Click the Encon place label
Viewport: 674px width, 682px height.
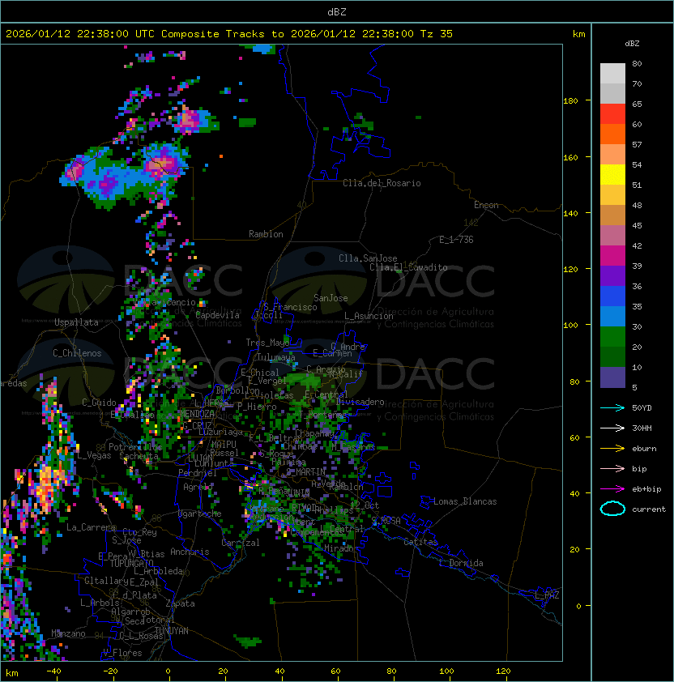coord(486,205)
